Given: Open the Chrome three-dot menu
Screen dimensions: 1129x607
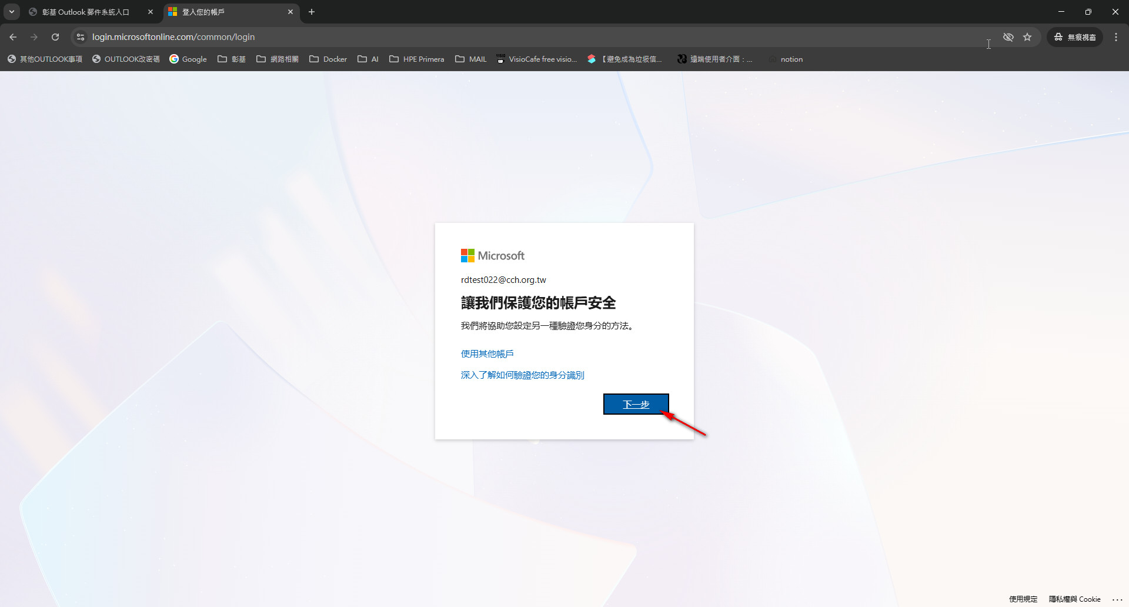Looking at the screenshot, I should point(1116,37).
